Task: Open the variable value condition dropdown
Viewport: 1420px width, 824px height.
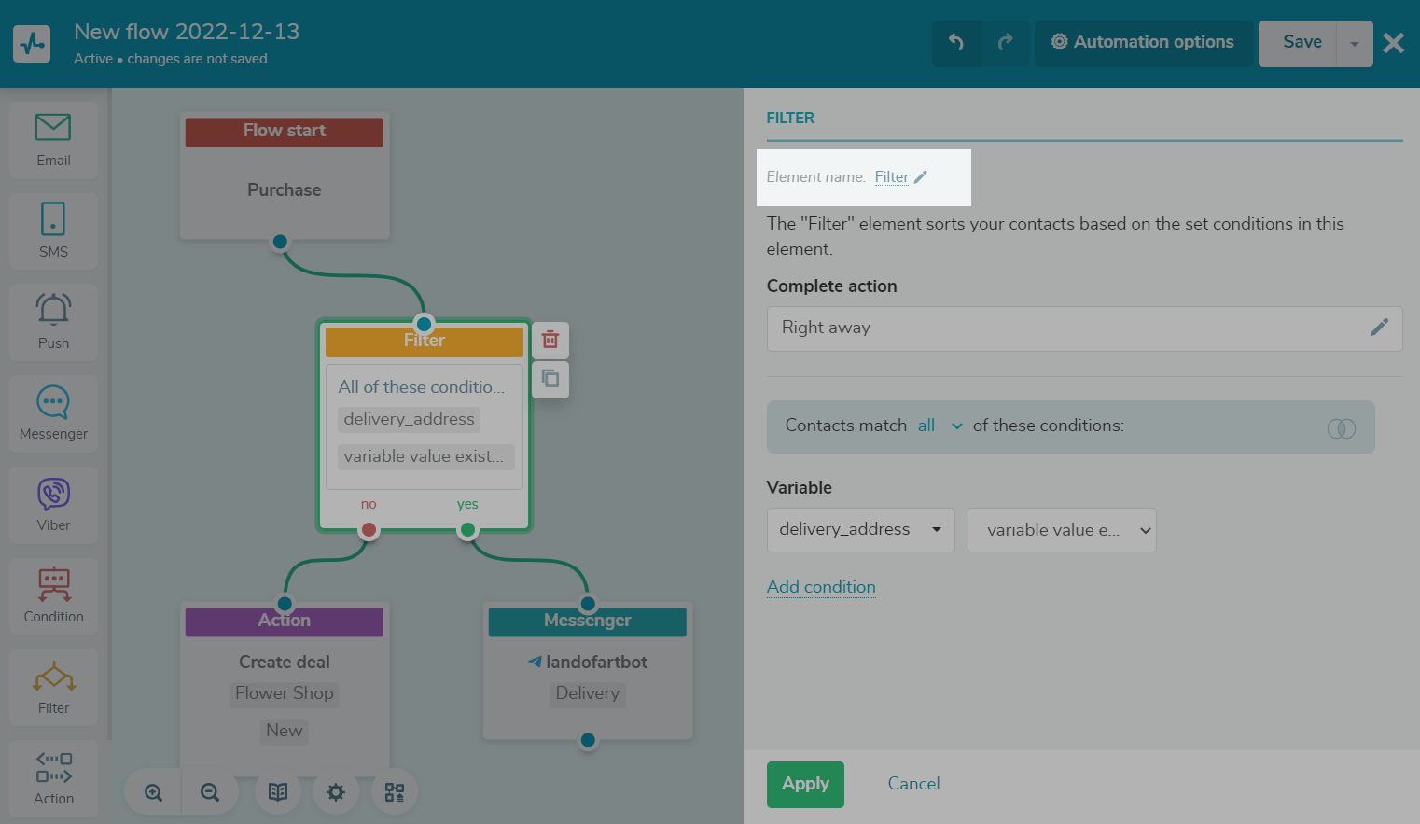Action: 1062,530
